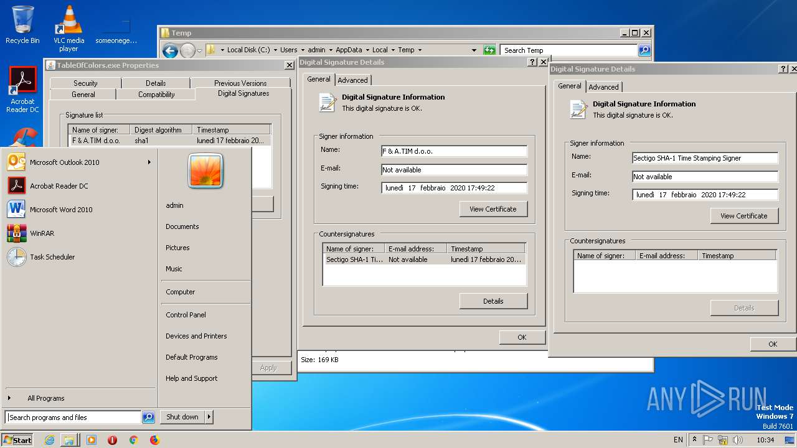Viewport: 797px width, 448px height.
Task: Click the Shut down button
Action: point(182,418)
